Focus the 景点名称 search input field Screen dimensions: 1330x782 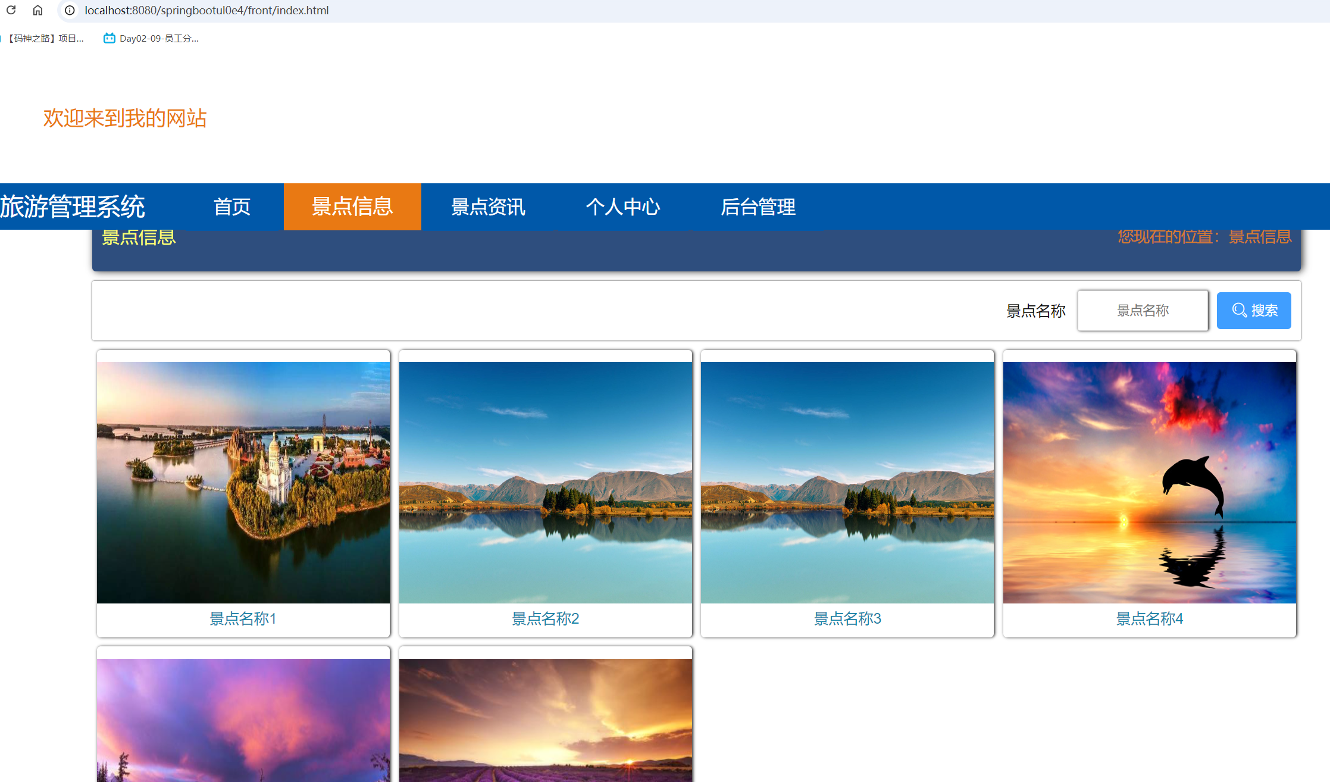(x=1142, y=311)
